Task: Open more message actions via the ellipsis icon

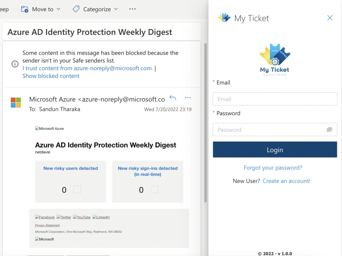Action: coord(187,98)
